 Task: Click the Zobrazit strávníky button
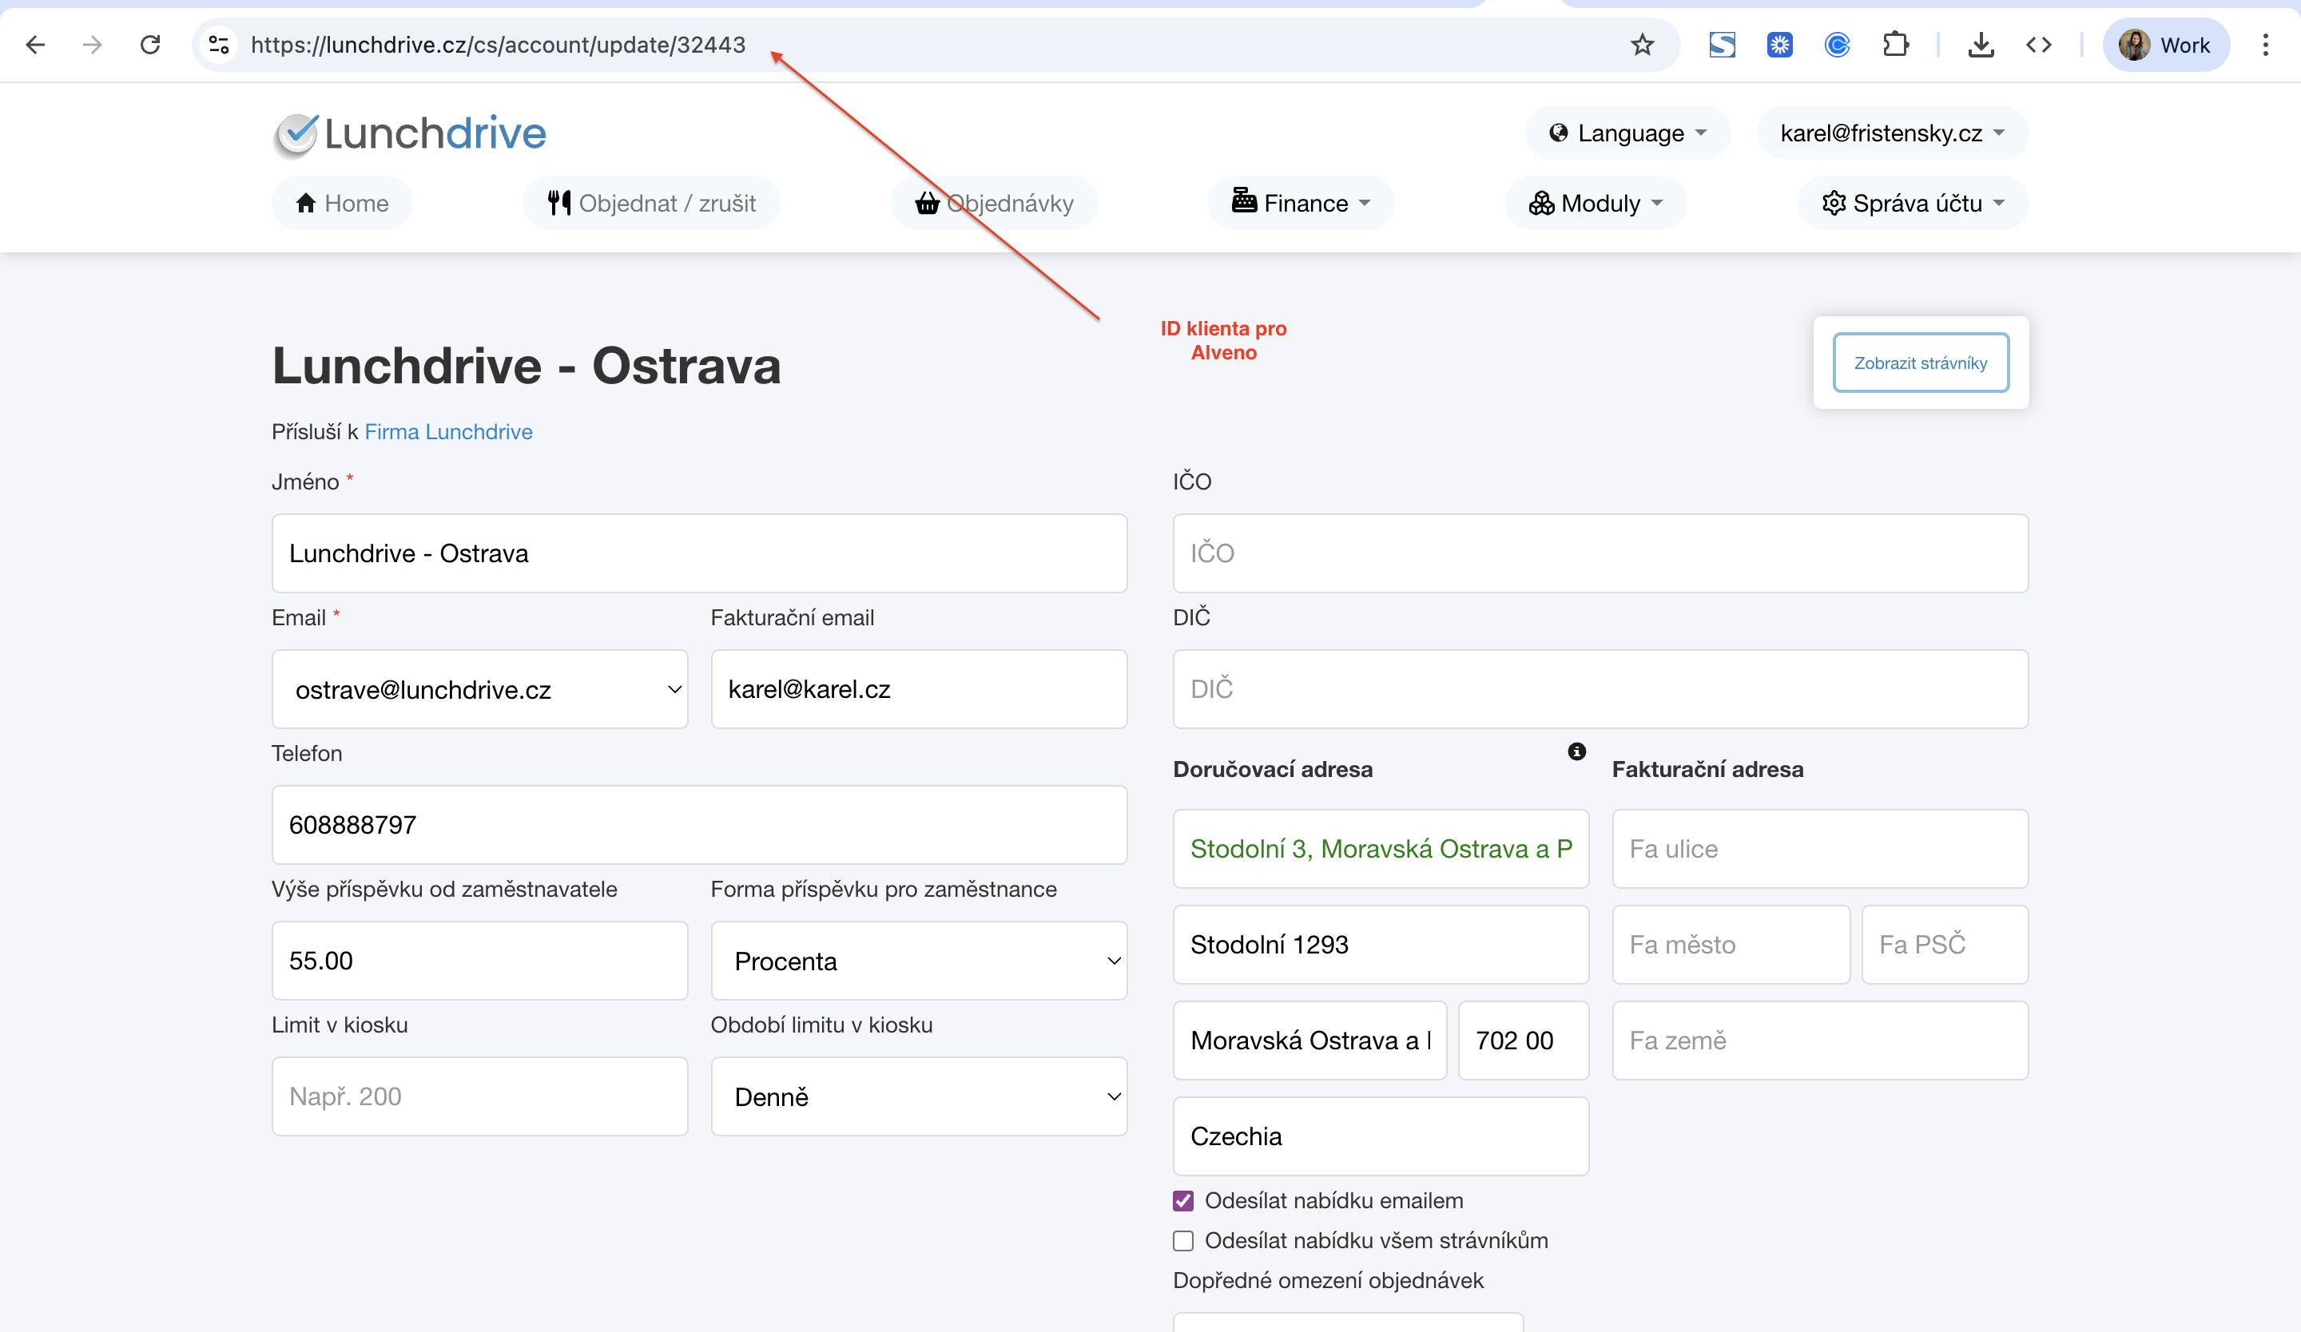1920,363
